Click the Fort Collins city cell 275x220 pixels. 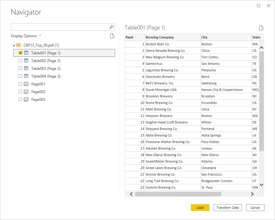(x=226, y=57)
